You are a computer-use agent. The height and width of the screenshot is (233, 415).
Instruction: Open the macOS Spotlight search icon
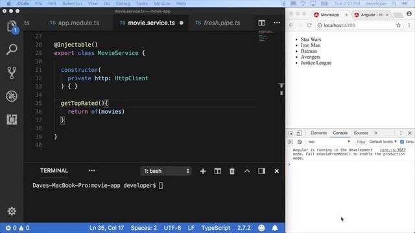(x=394, y=4)
